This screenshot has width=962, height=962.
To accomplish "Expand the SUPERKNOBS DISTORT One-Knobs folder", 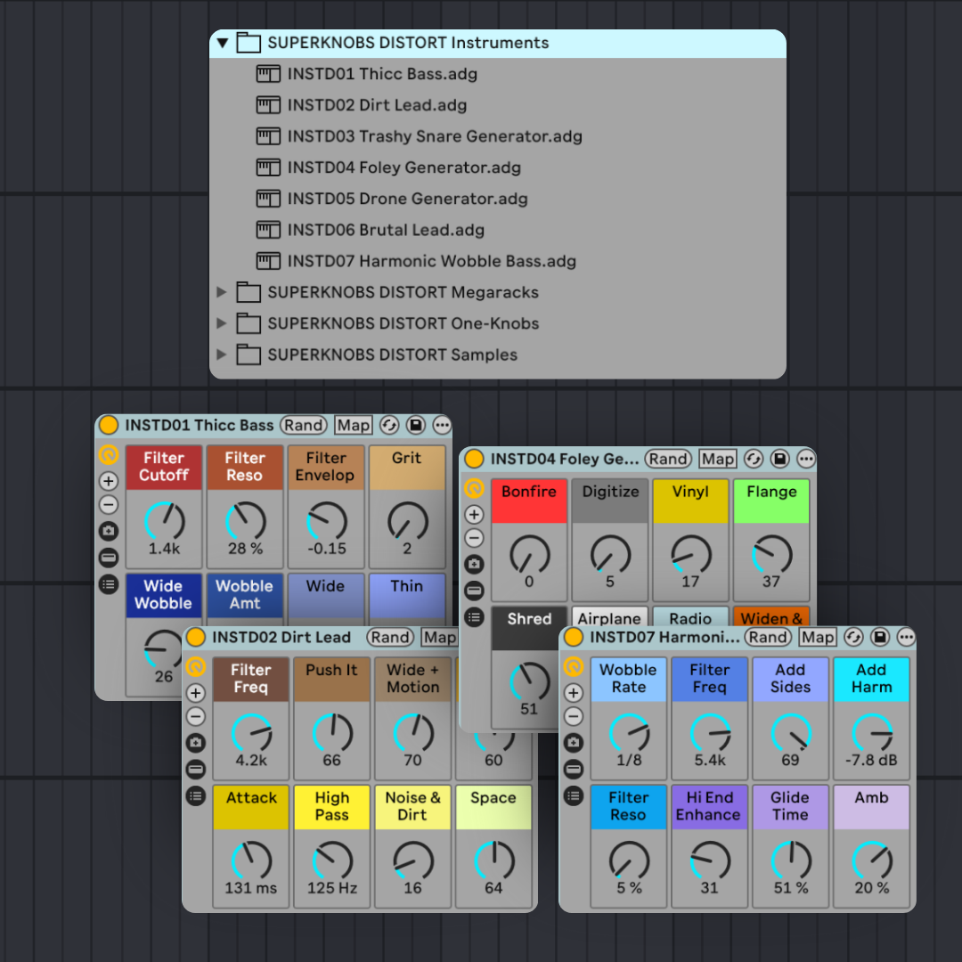I will pyautogui.click(x=222, y=323).
